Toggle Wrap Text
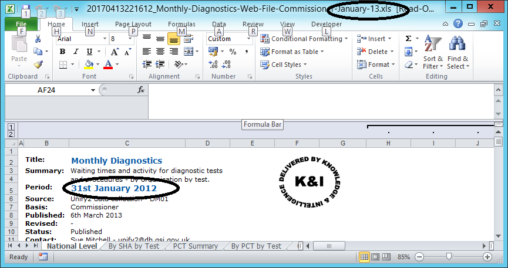 (x=189, y=39)
